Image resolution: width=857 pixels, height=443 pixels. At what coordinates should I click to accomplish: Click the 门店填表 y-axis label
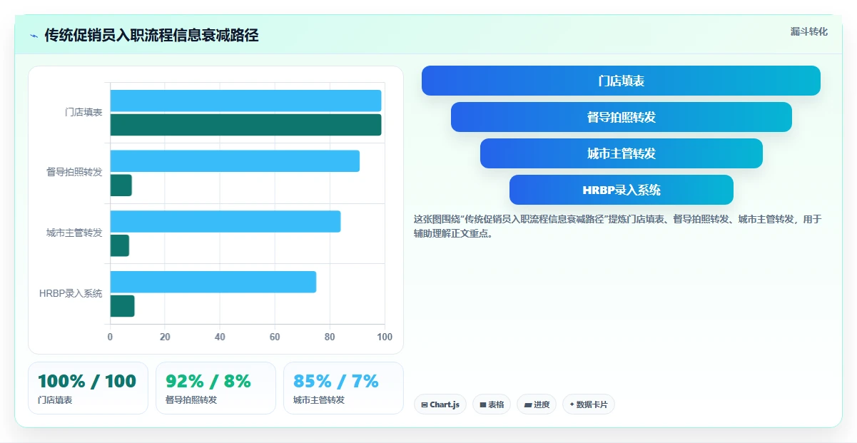83,113
